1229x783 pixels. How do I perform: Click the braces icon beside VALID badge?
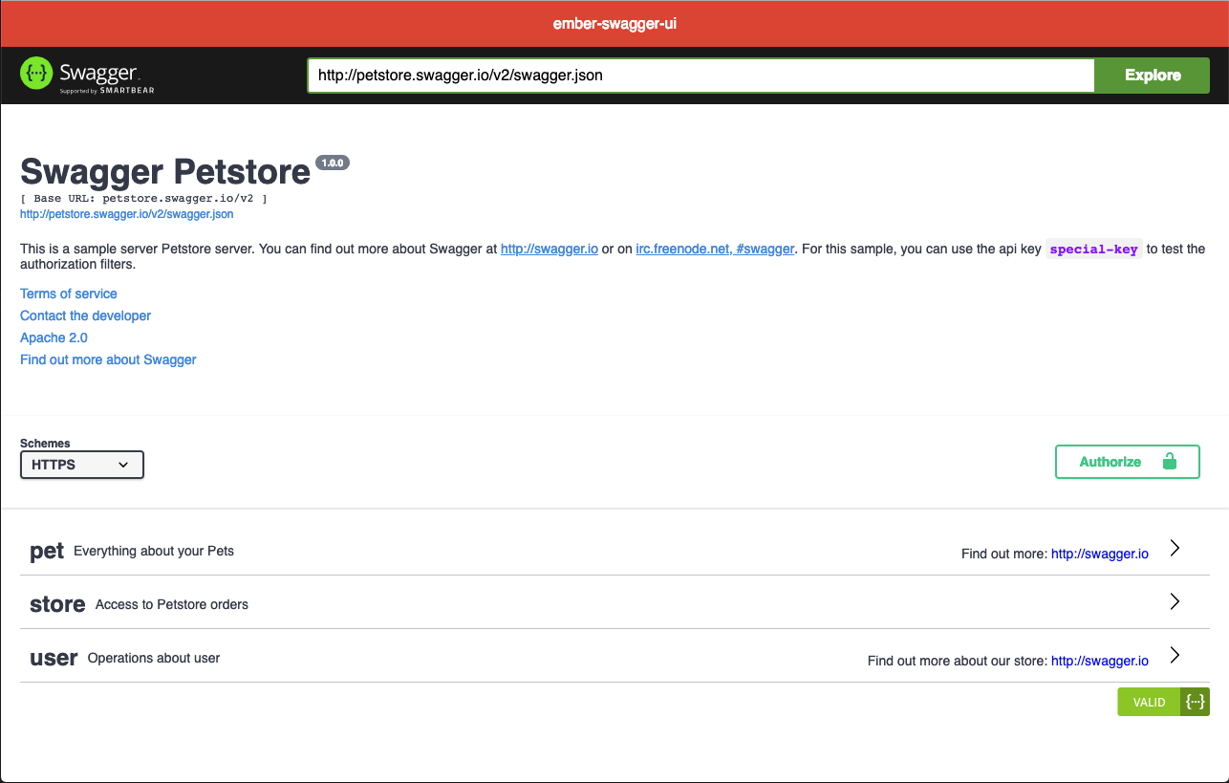click(x=1195, y=702)
